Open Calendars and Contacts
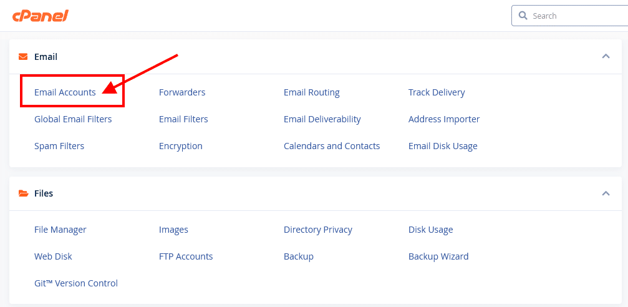This screenshot has width=628, height=307. (x=332, y=146)
